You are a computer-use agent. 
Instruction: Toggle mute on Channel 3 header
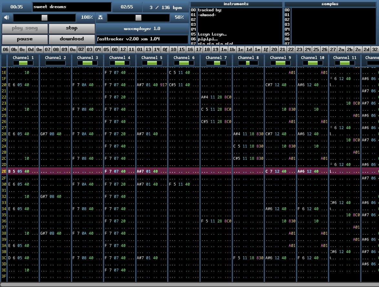(x=87, y=60)
